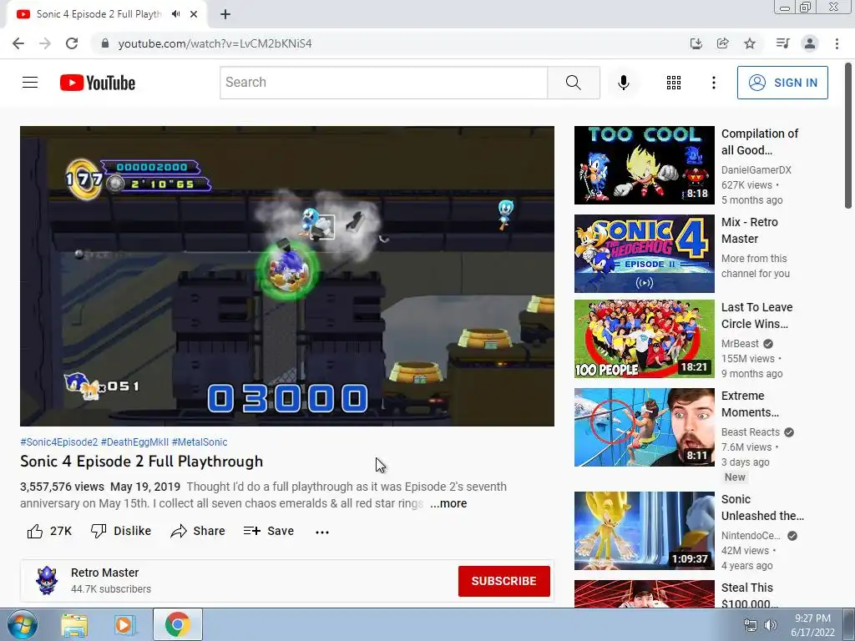
Task: Reload the page
Action: click(x=72, y=43)
